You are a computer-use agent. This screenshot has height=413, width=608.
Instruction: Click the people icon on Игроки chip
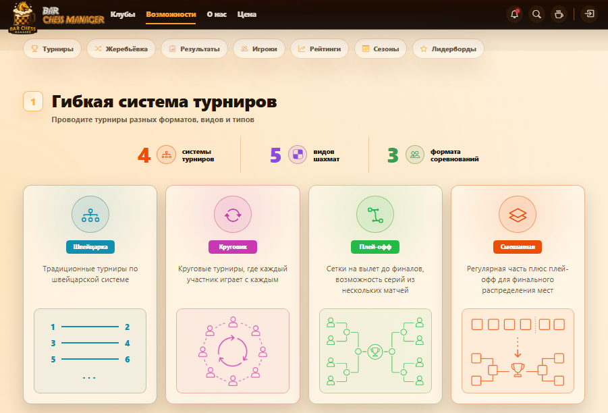tap(244, 49)
